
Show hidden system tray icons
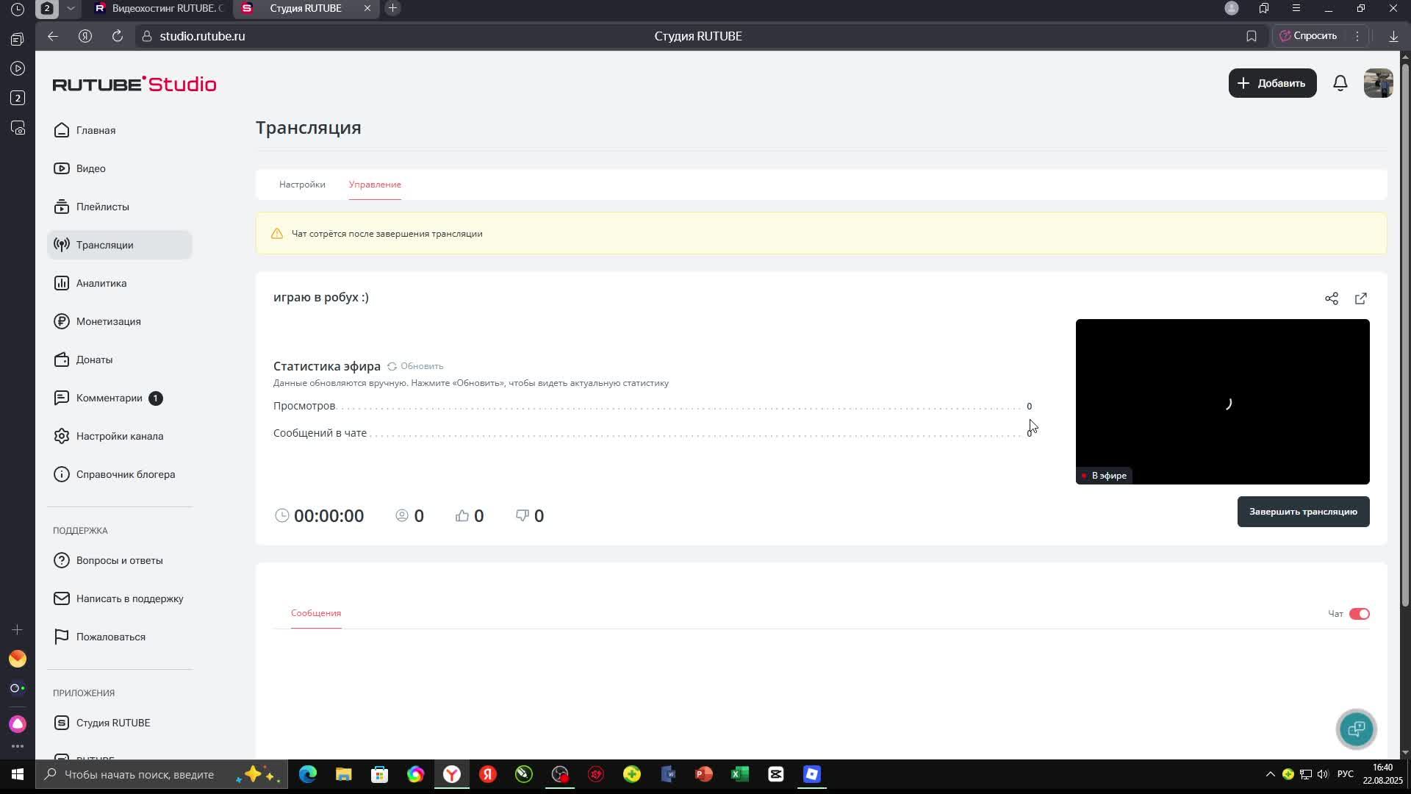pyautogui.click(x=1269, y=774)
